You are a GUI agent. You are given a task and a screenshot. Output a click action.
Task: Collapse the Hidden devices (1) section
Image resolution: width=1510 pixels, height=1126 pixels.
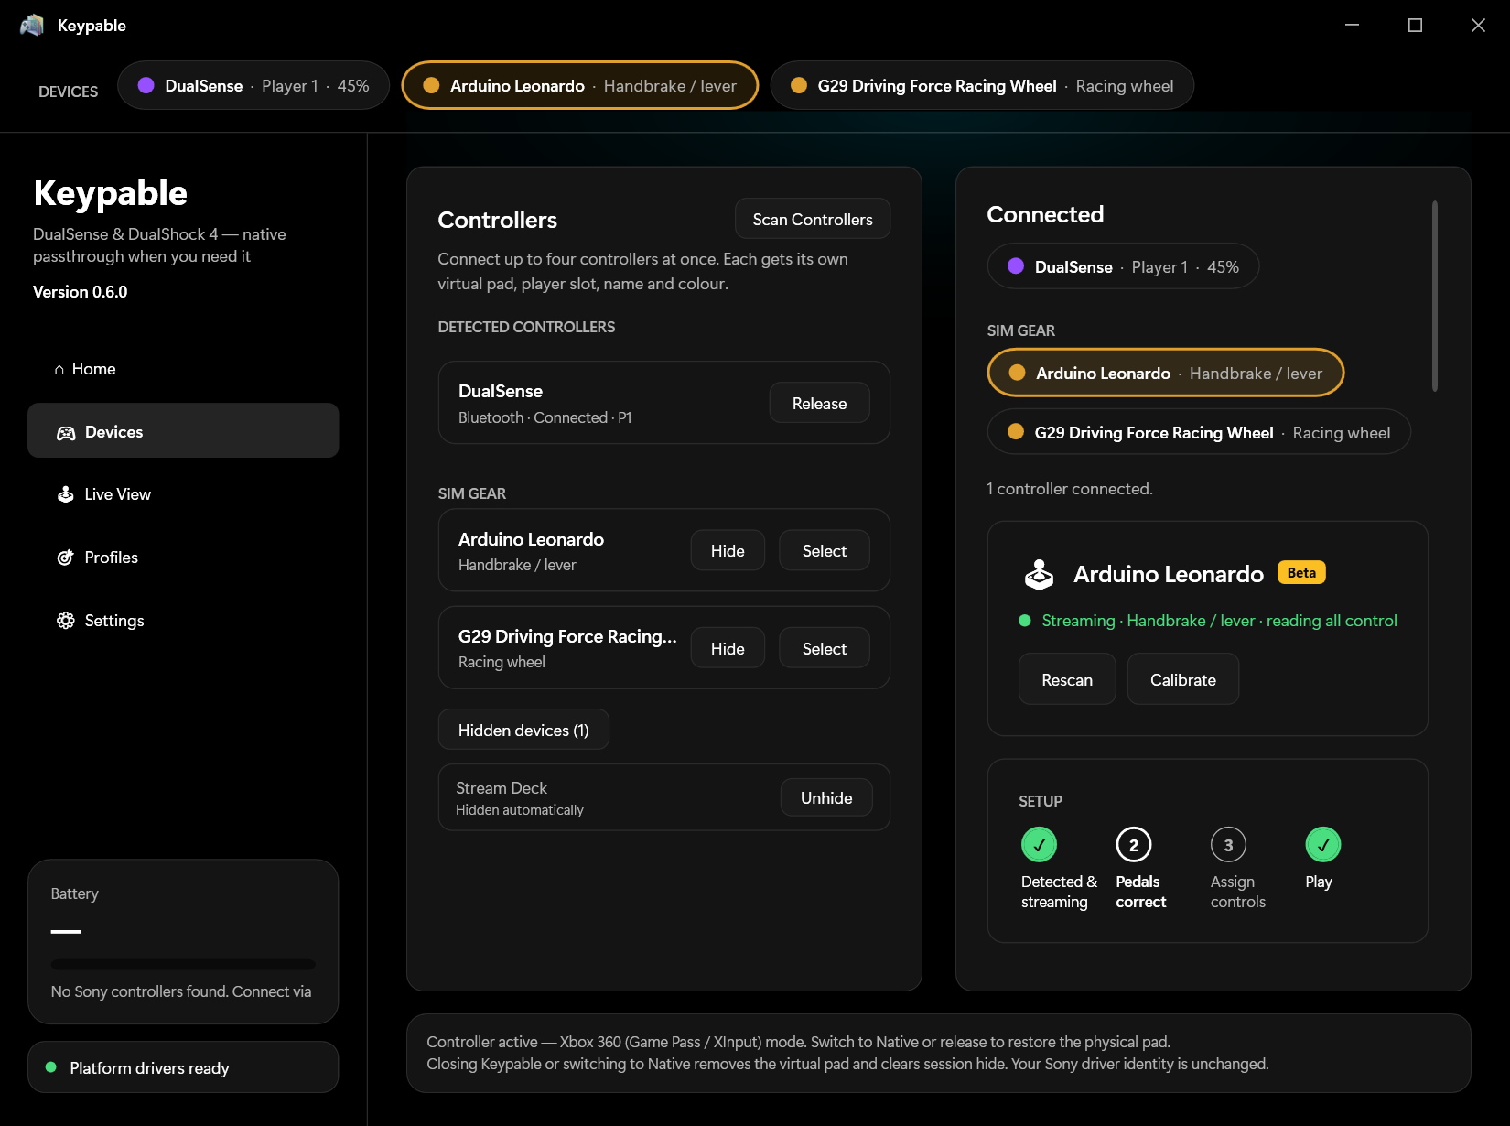(523, 730)
